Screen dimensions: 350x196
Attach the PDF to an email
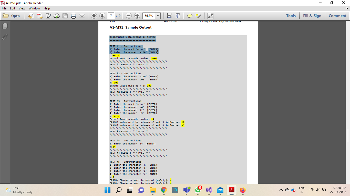pos(82,16)
